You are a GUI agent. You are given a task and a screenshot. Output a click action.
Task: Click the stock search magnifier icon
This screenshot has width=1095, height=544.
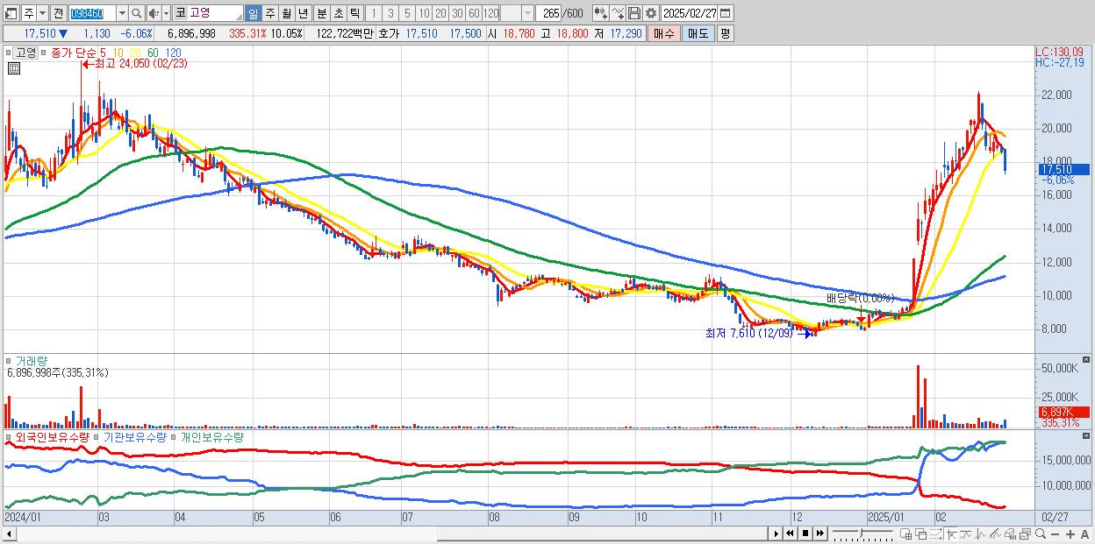point(137,13)
